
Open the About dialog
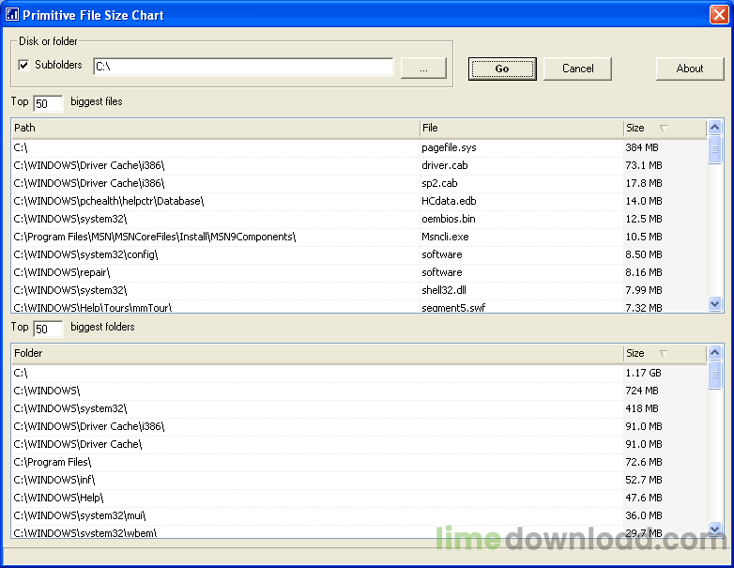click(x=690, y=69)
